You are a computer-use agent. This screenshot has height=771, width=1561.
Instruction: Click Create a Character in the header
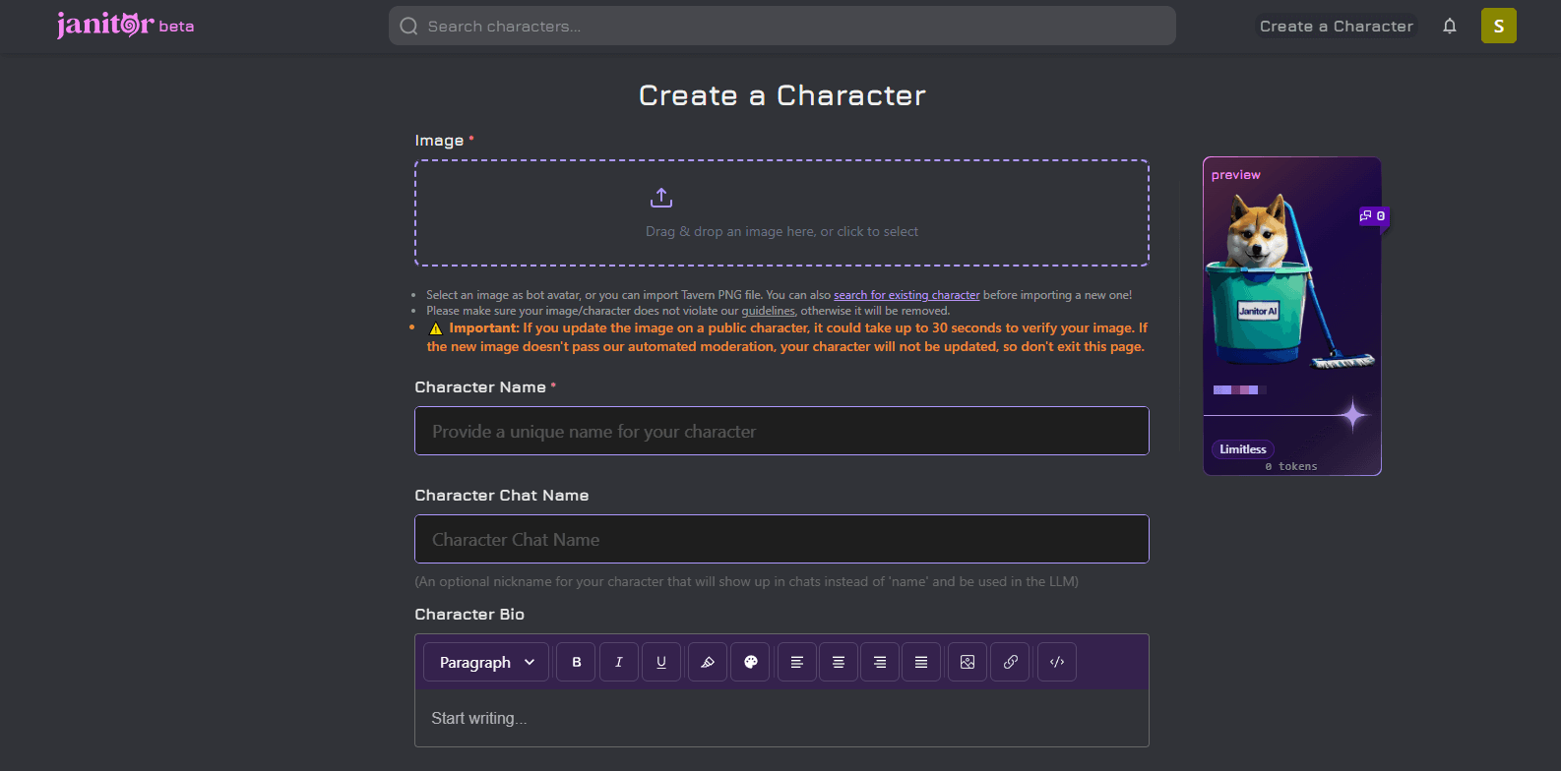[1337, 27]
